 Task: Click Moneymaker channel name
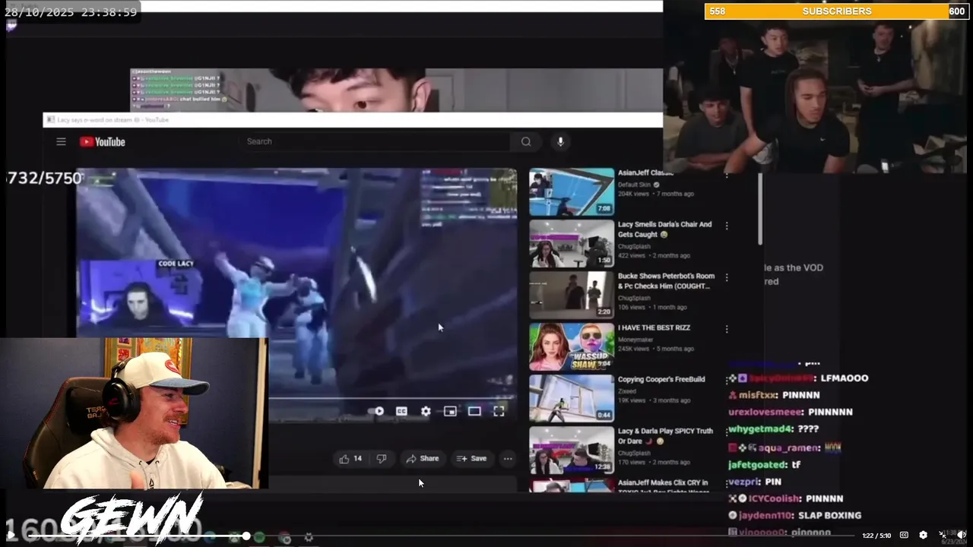point(635,340)
